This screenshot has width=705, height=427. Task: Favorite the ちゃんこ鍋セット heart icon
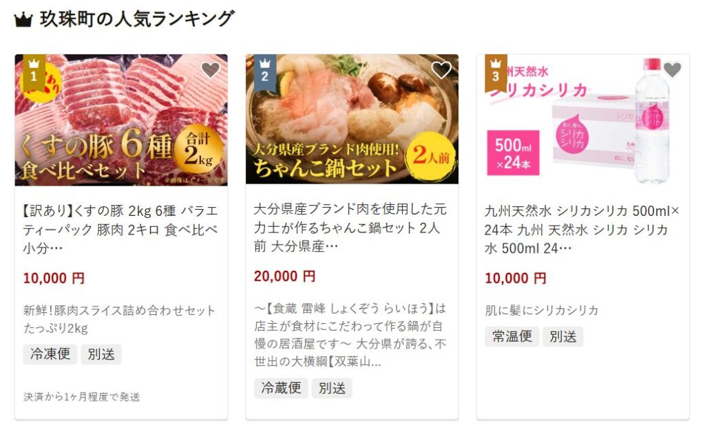point(441,69)
